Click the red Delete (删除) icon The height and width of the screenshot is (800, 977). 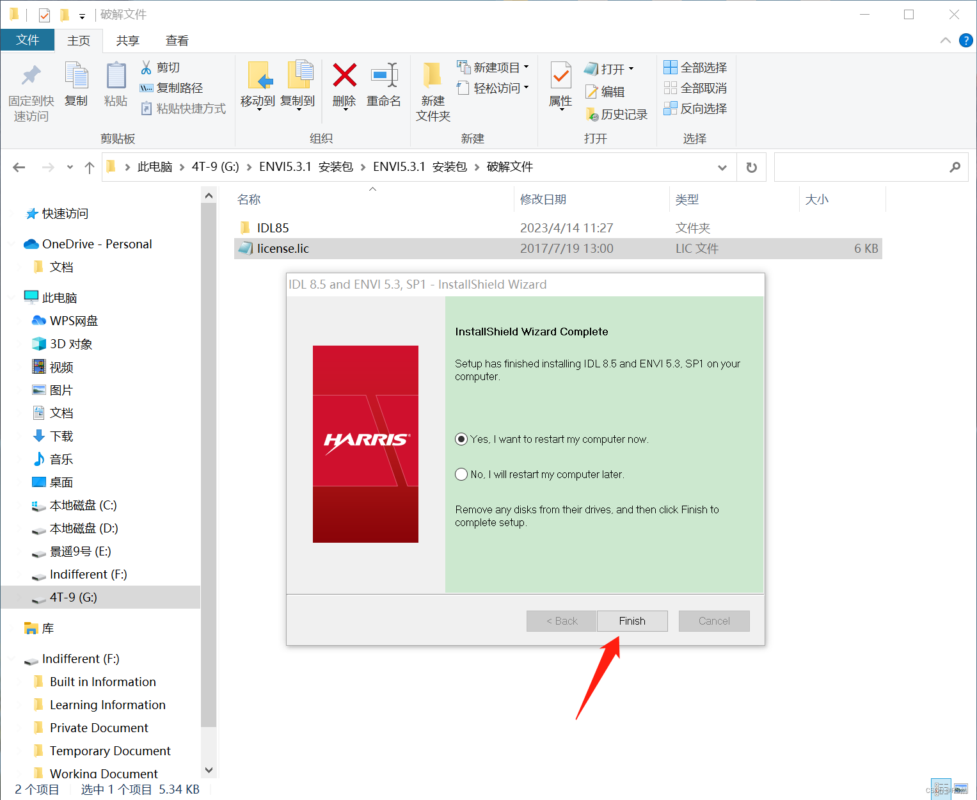coord(344,76)
